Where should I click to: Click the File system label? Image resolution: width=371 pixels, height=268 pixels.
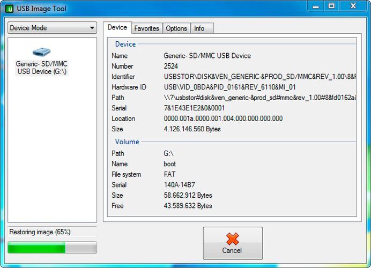(126, 174)
